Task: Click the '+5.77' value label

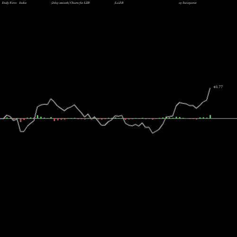Action: 218,87
